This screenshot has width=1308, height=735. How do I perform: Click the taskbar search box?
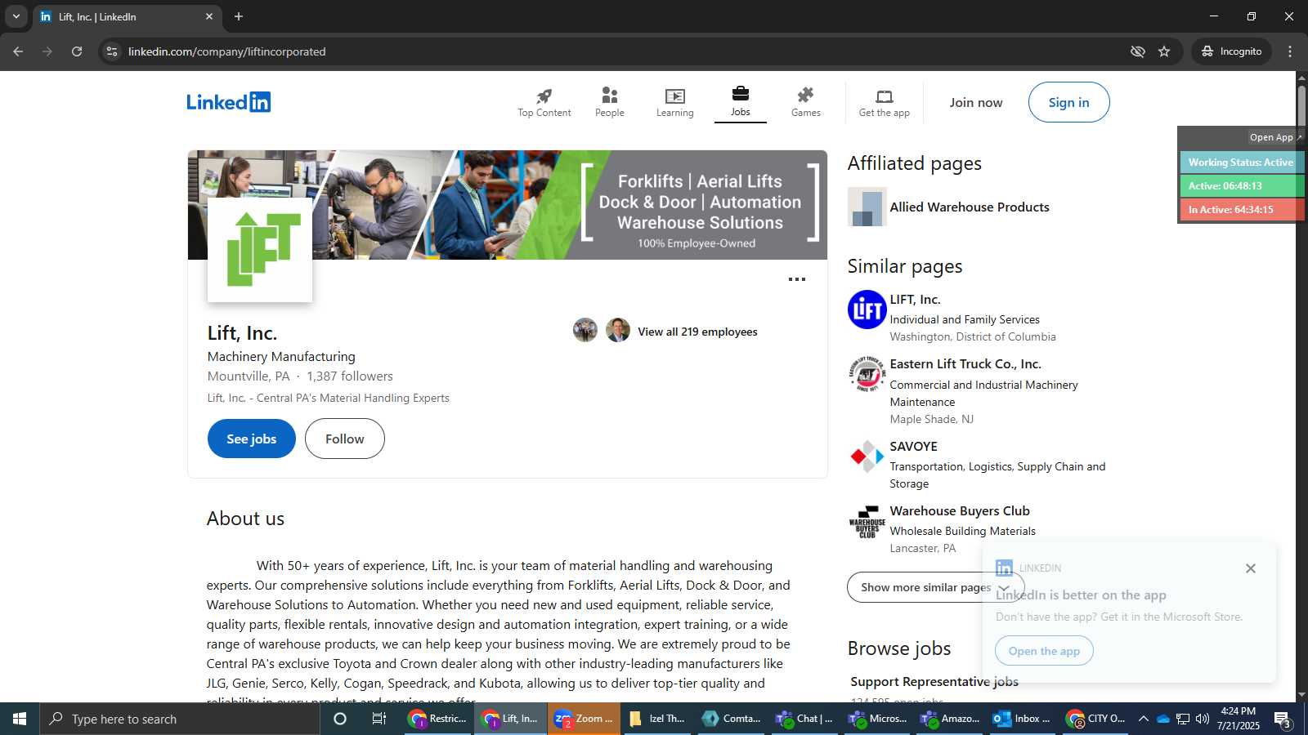tap(180, 719)
